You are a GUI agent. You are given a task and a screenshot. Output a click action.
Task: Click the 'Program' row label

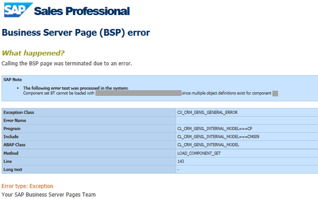pos(12,129)
